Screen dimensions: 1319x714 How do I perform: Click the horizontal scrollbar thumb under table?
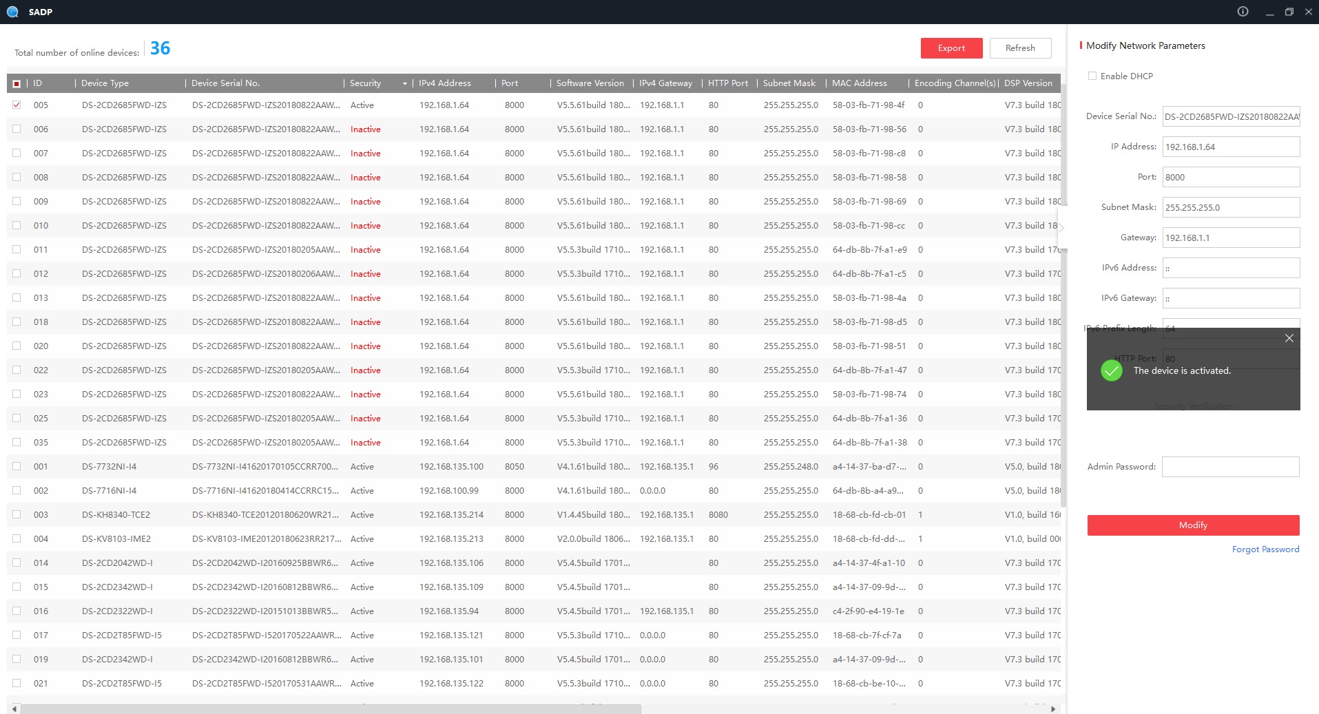pos(331,709)
